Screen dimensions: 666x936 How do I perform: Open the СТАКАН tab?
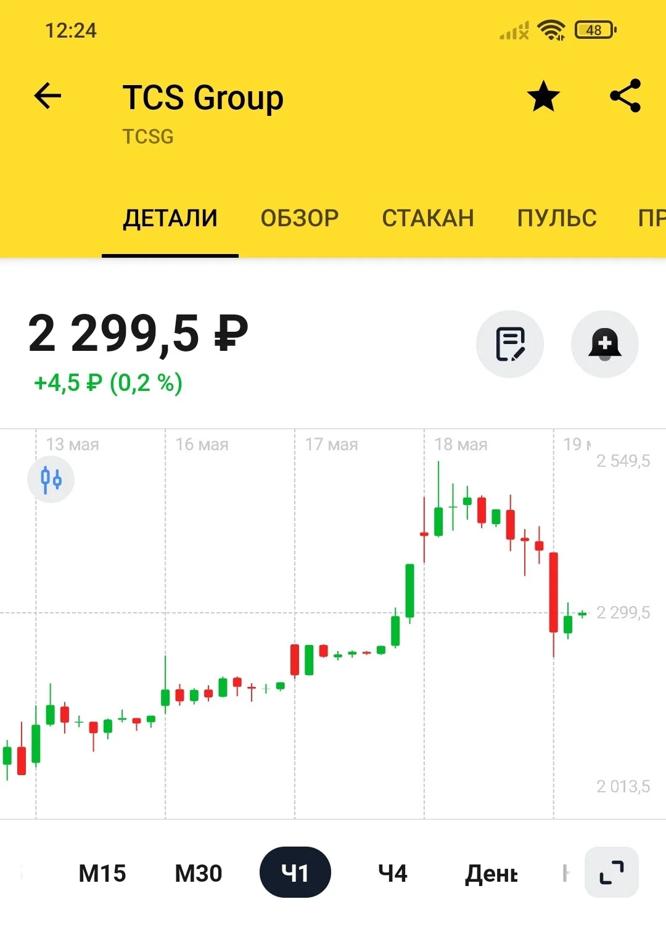tap(428, 218)
